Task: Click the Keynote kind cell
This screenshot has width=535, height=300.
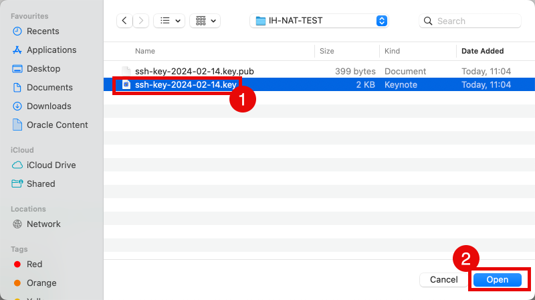Action: point(401,85)
